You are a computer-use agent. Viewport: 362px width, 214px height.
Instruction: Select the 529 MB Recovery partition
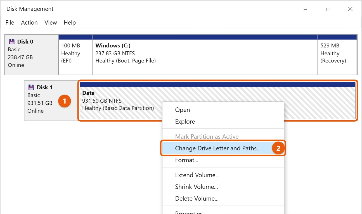click(337, 55)
